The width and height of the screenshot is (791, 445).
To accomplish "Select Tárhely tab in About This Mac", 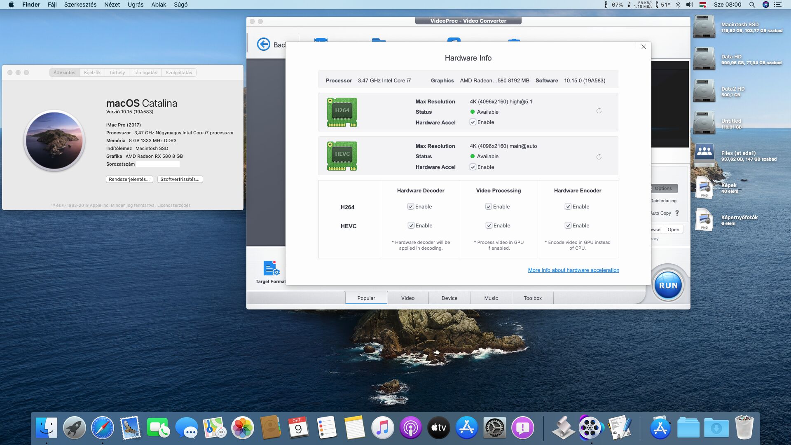I will tap(117, 73).
